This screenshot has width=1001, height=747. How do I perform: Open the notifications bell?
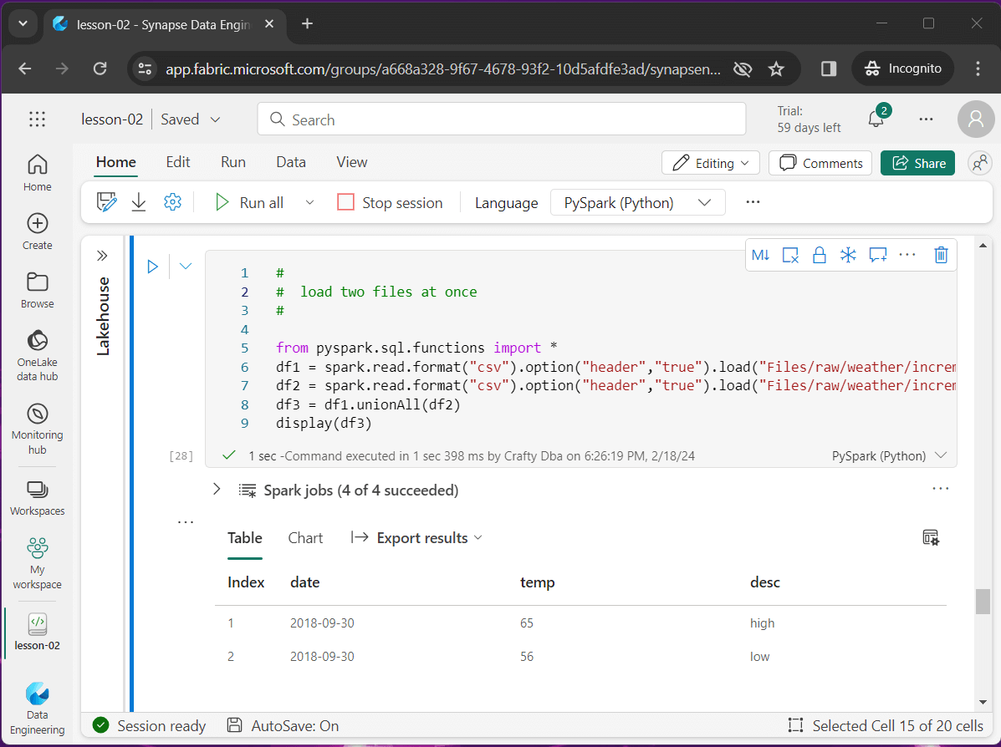pos(876,119)
